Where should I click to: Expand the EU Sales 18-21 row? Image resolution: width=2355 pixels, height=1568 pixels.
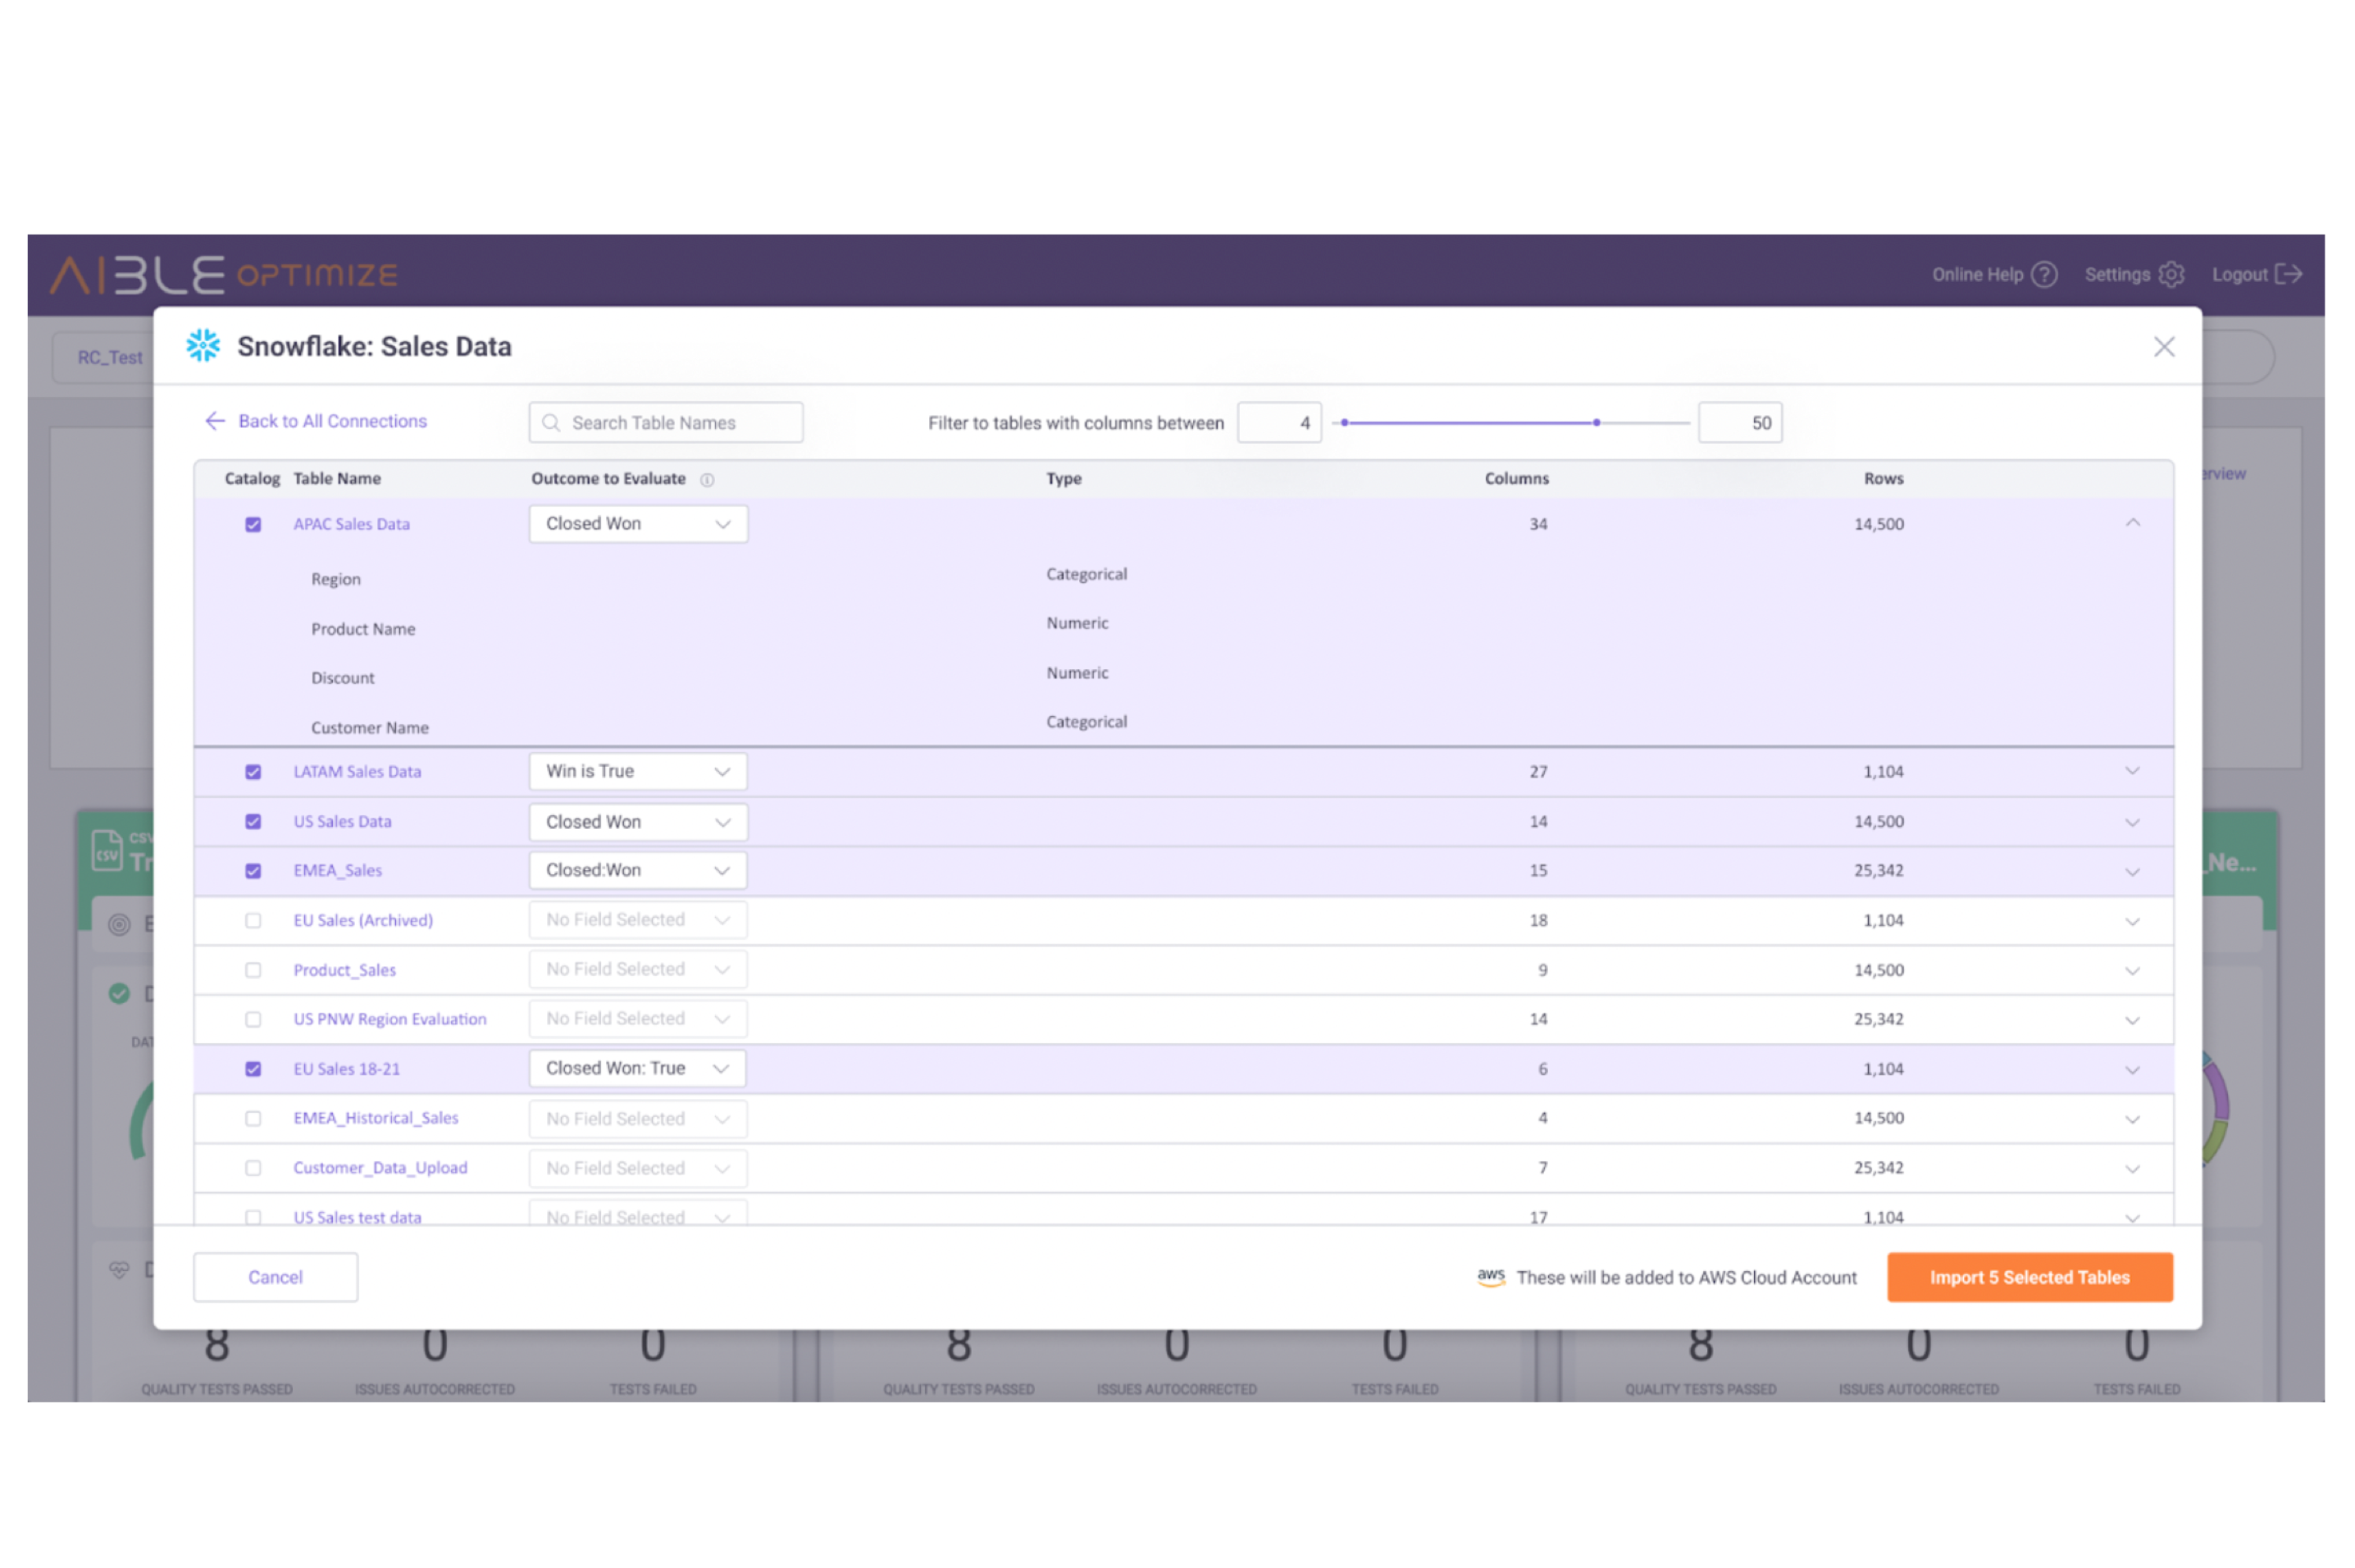coord(2132,1070)
